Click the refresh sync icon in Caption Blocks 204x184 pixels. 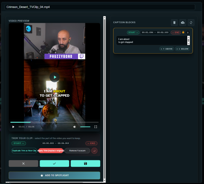[x=191, y=23]
